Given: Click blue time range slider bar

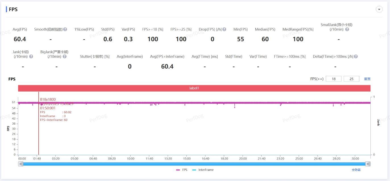Looking at the screenshot, I should coord(194,164).
